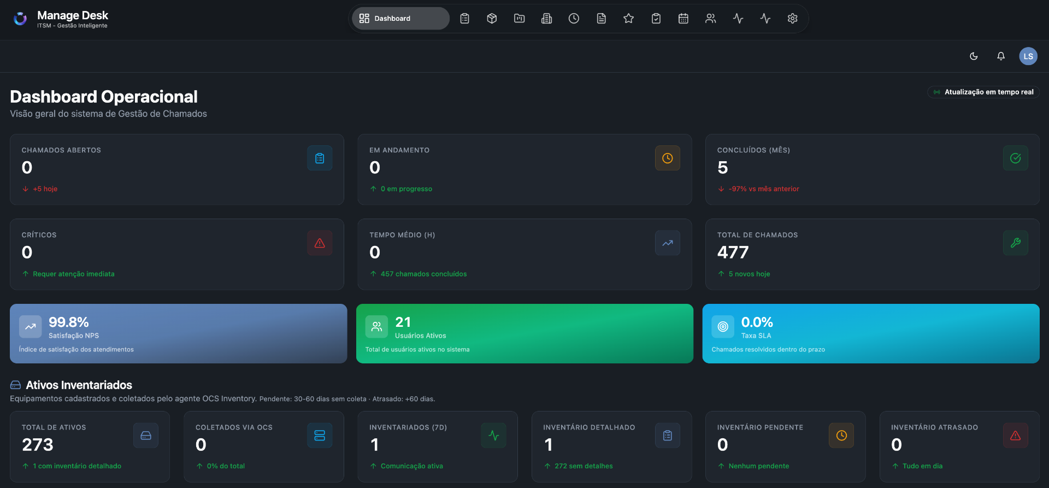
Task: Click the Ativos Inventariados section heading
Action: (79, 385)
